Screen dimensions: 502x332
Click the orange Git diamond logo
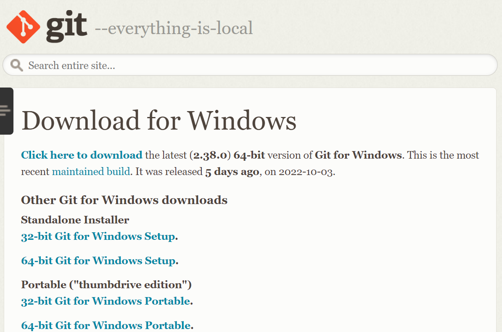(23, 27)
